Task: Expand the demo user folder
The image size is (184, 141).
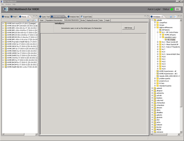Action: [x=152, y=110]
